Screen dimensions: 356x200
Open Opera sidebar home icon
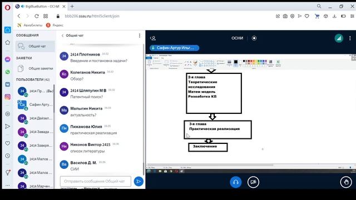[x=7, y=30]
